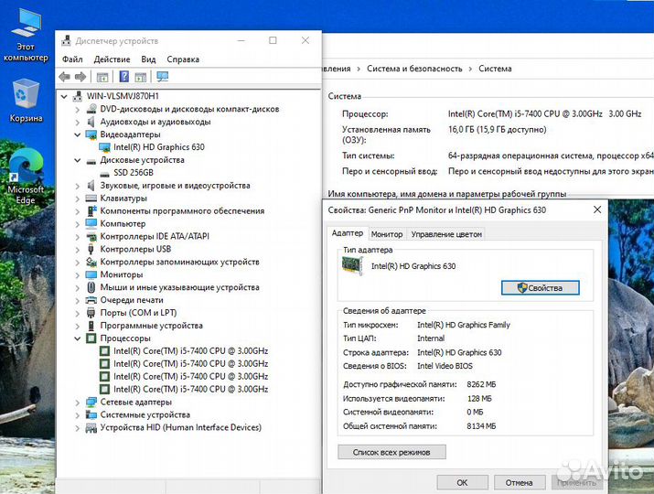Click the SSD 256GB disk icon
654x494 pixels.
click(x=104, y=173)
